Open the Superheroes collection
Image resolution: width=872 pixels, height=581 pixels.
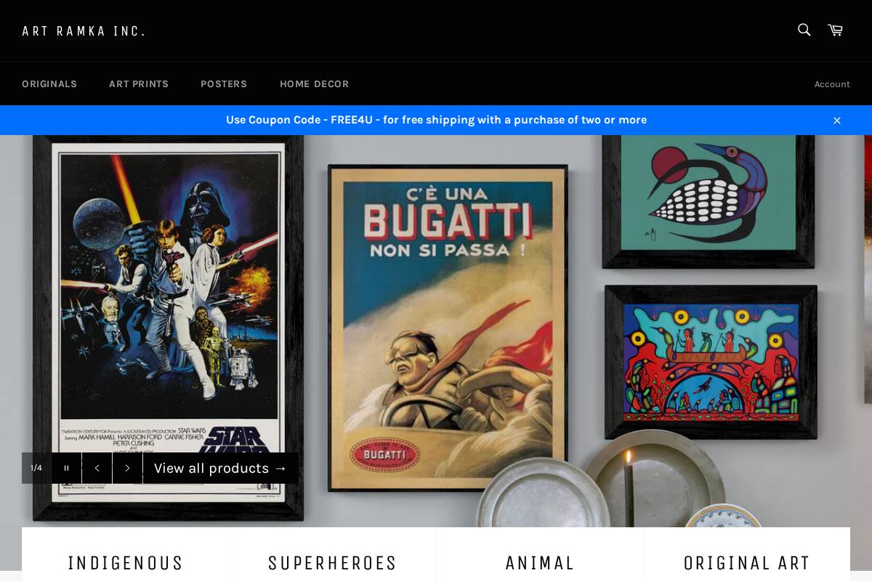point(332,562)
